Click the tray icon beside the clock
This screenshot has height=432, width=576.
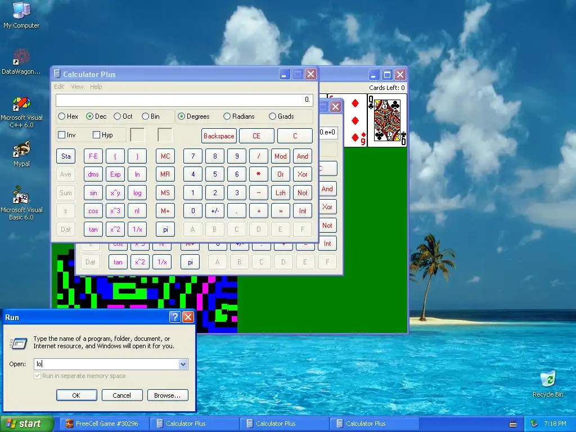coord(534,424)
